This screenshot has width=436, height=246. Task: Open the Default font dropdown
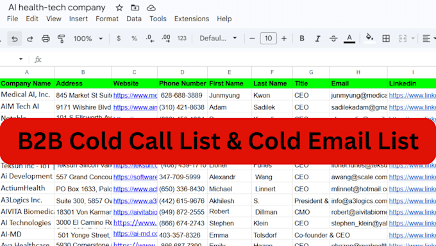pos(218,38)
